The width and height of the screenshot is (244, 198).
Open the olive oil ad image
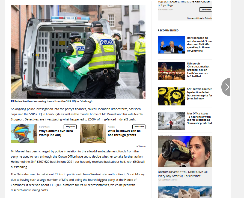[185, 152]
